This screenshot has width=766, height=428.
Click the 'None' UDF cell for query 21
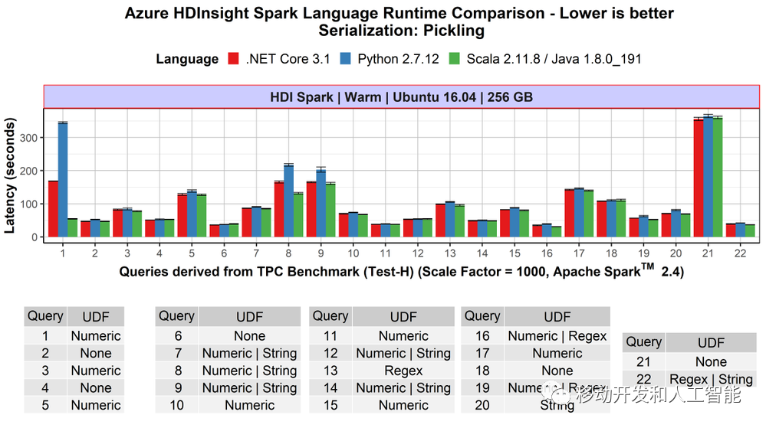click(x=712, y=361)
